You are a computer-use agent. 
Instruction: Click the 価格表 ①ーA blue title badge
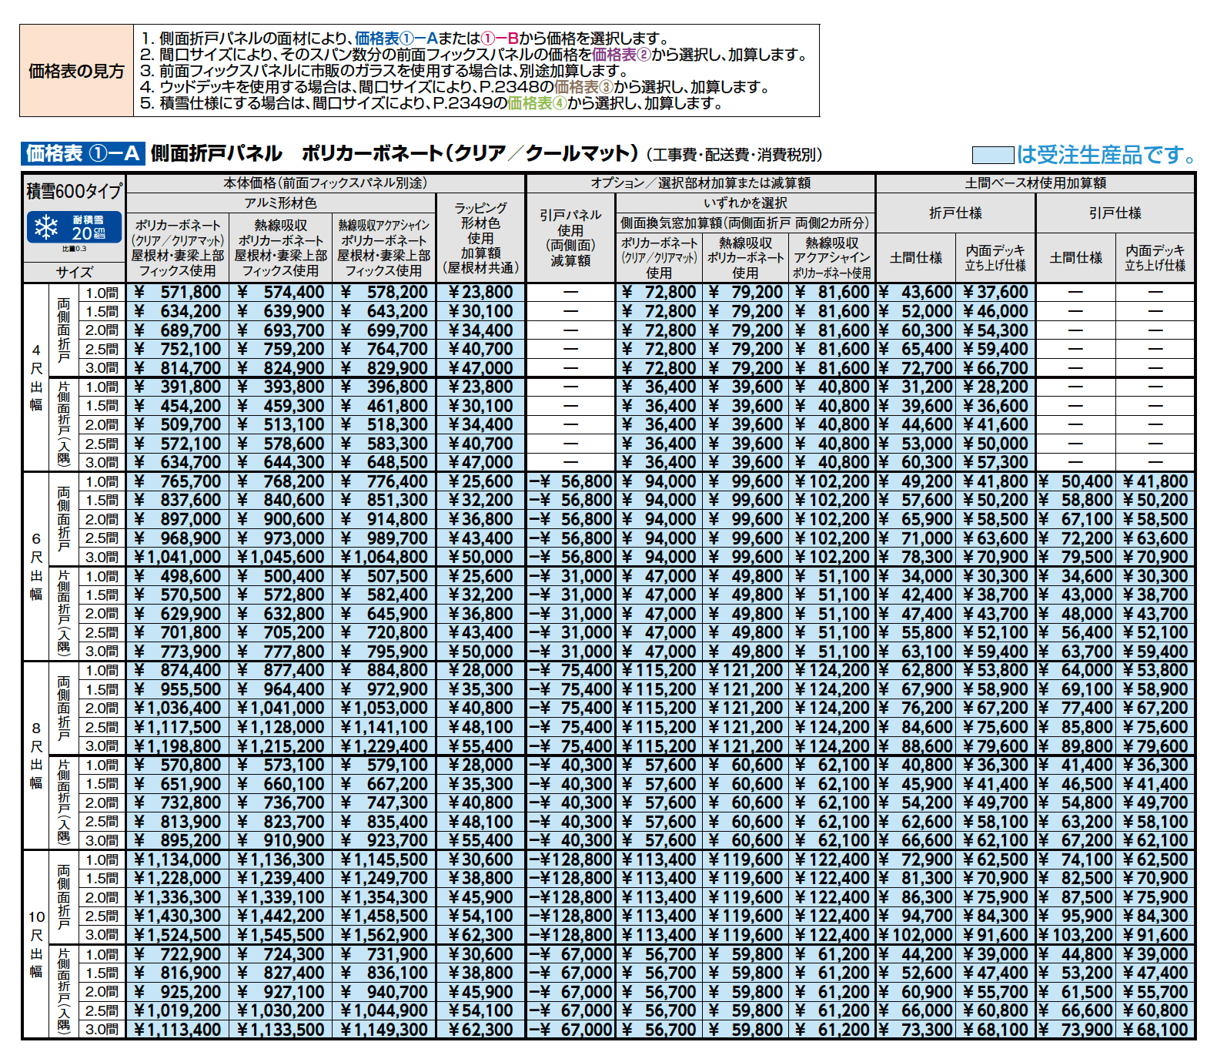(82, 154)
